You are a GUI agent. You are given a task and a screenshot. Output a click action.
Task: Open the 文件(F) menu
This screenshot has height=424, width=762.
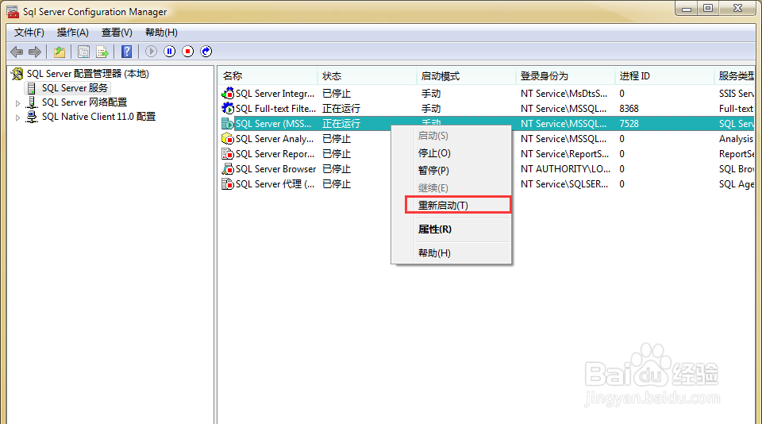pyautogui.click(x=29, y=33)
